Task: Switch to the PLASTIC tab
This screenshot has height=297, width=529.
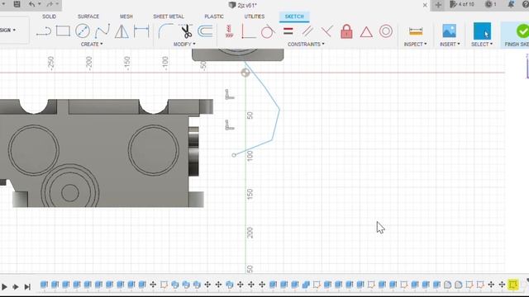Action: point(214,16)
